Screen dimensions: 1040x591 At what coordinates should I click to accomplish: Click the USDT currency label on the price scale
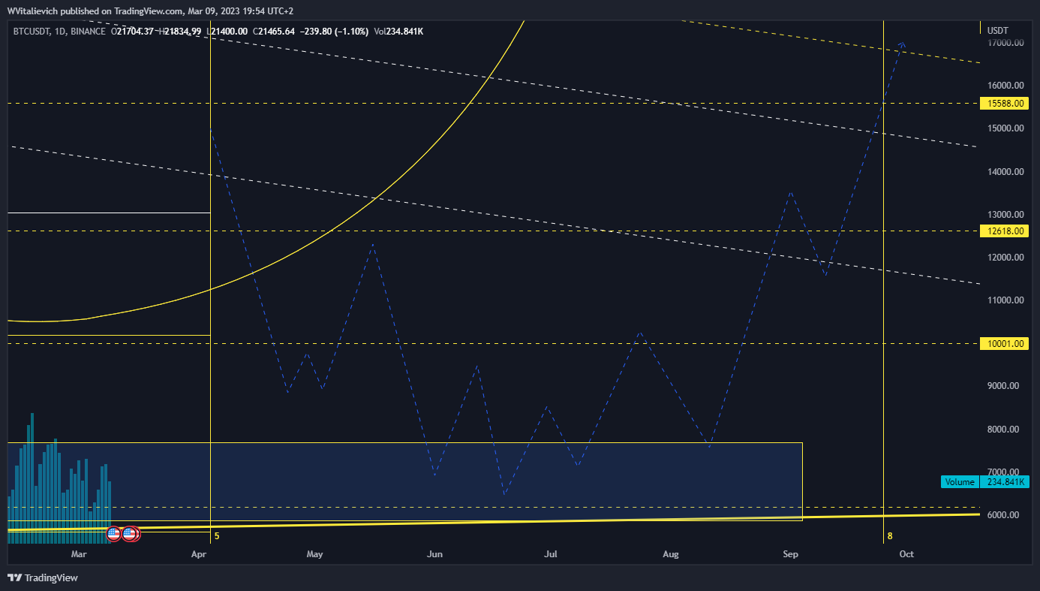coord(998,31)
